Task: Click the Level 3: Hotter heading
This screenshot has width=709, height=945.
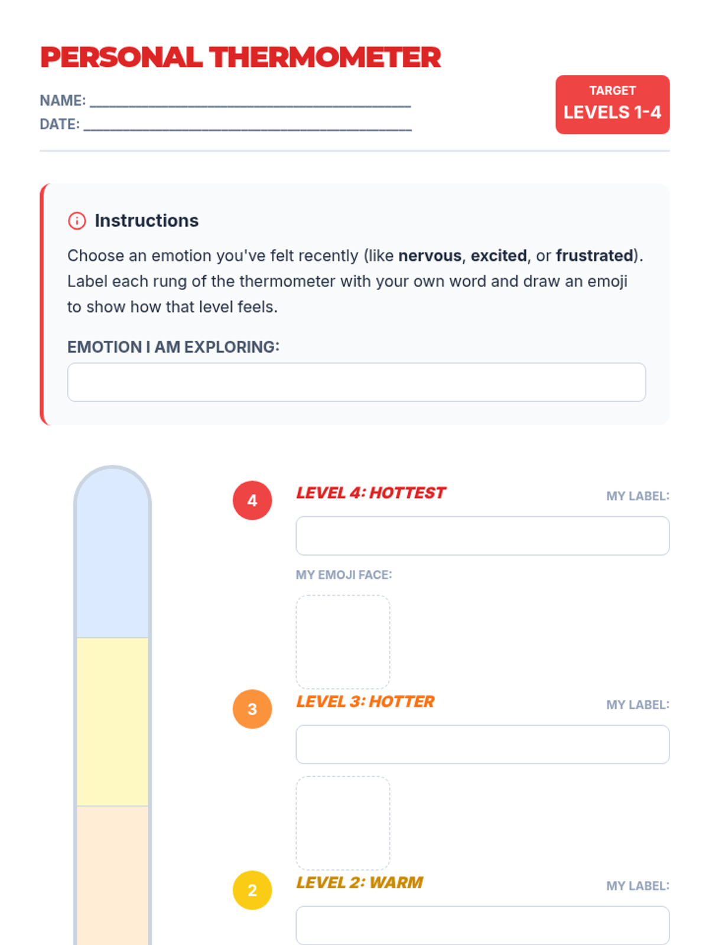Action: pyautogui.click(x=365, y=701)
